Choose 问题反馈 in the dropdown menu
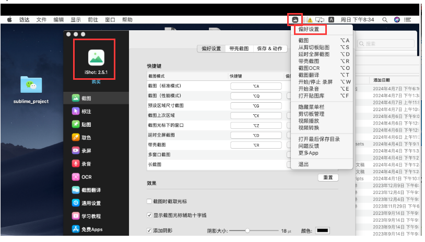The height and width of the screenshot is (242, 425). (x=322, y=146)
